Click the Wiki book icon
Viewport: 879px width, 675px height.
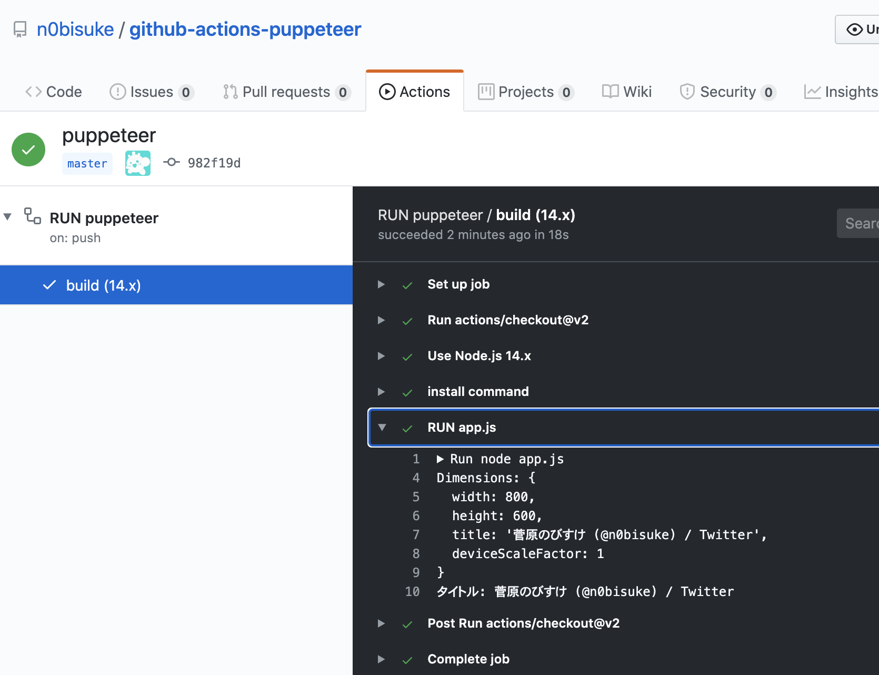610,92
